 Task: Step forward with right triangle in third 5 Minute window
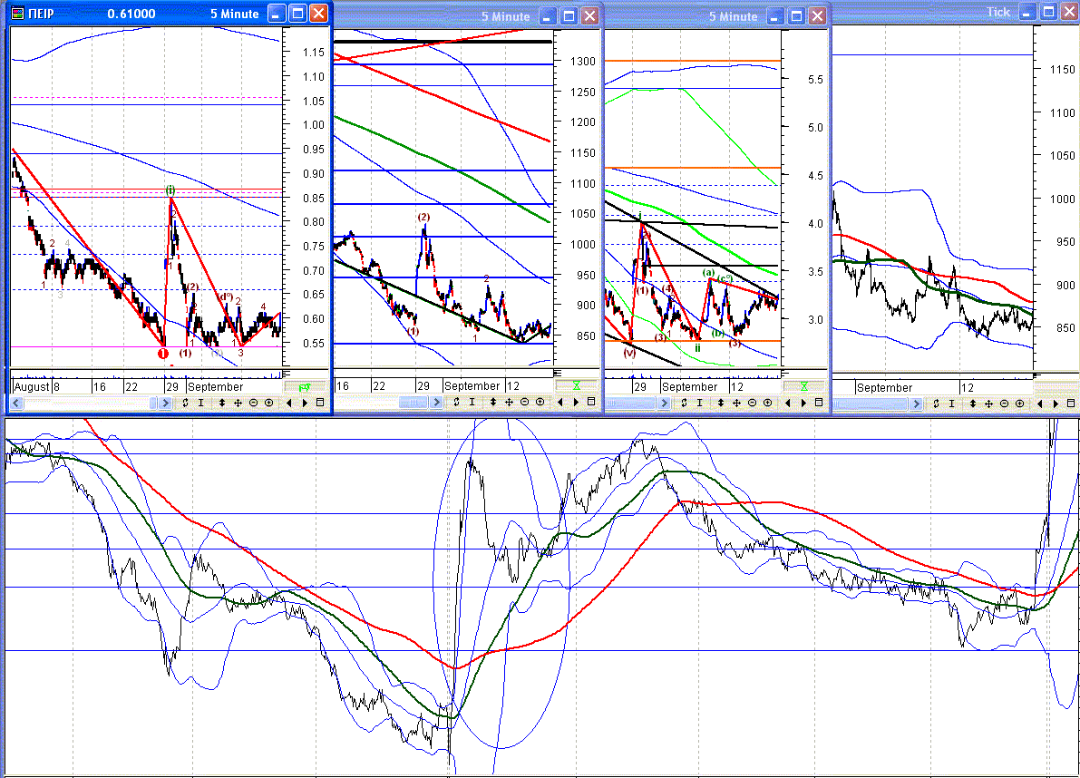tap(803, 403)
